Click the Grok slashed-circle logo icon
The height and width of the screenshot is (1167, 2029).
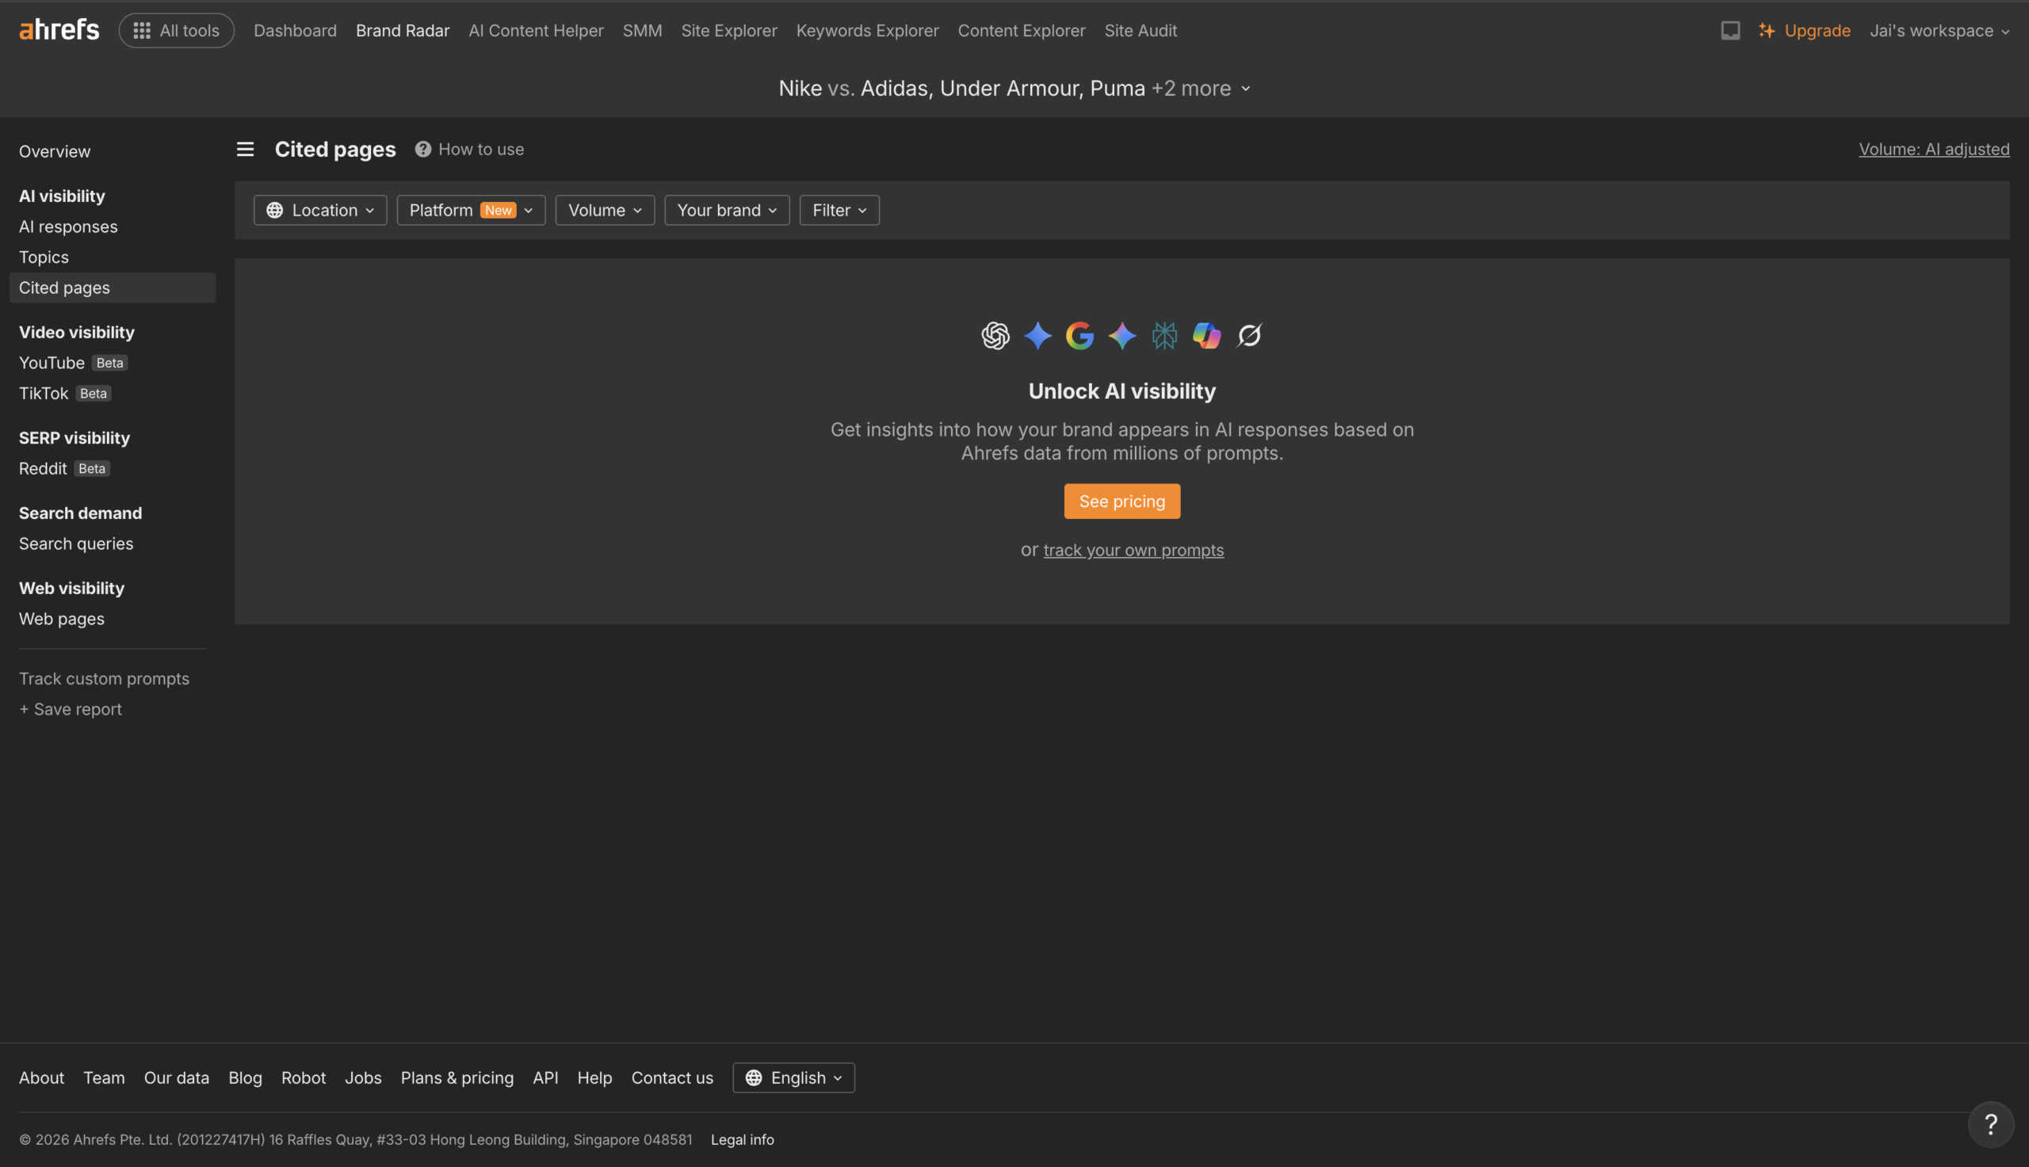[1250, 335]
